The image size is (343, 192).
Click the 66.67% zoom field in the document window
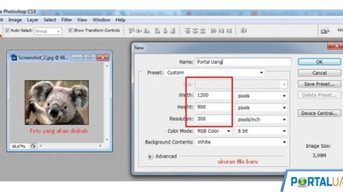[x=19, y=146]
